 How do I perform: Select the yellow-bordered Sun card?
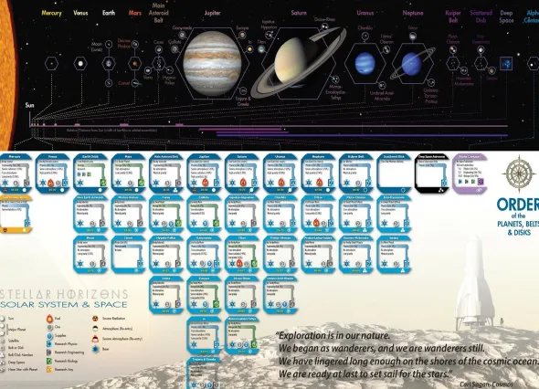tap(16, 215)
